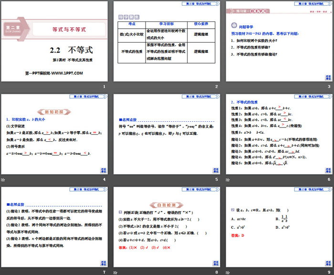Click the red 答案: D text on slide 9

[x=237, y=235]
